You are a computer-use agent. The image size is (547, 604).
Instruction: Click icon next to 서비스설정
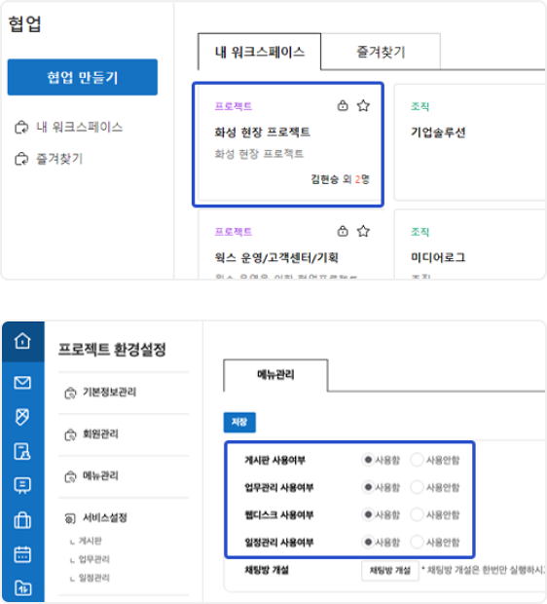pyautogui.click(x=70, y=518)
